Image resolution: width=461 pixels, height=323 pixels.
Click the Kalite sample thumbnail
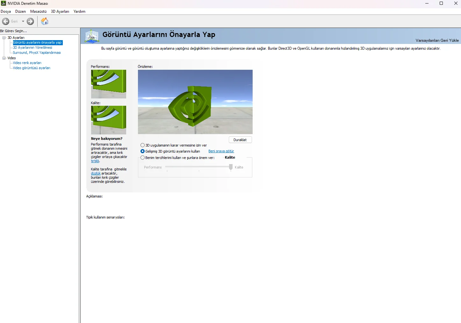109,120
